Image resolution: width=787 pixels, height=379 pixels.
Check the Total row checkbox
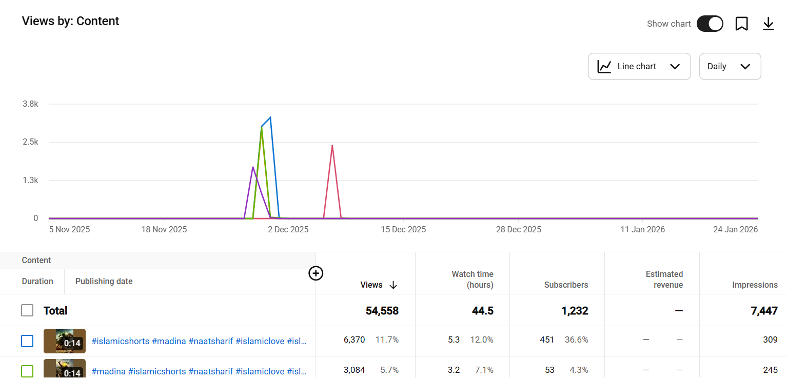coord(27,310)
